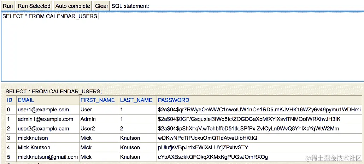The image size is (364, 164).
Task: Click the ID column header
Action: [x=10, y=100]
